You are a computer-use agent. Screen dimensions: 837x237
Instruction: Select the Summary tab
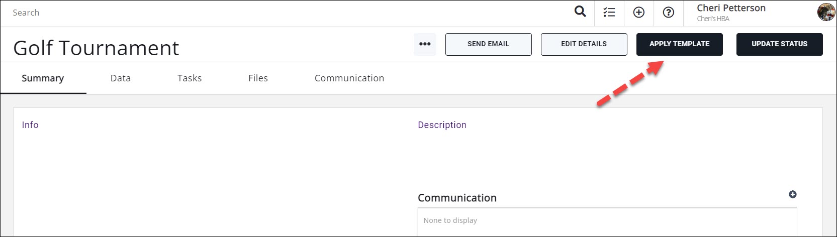43,78
